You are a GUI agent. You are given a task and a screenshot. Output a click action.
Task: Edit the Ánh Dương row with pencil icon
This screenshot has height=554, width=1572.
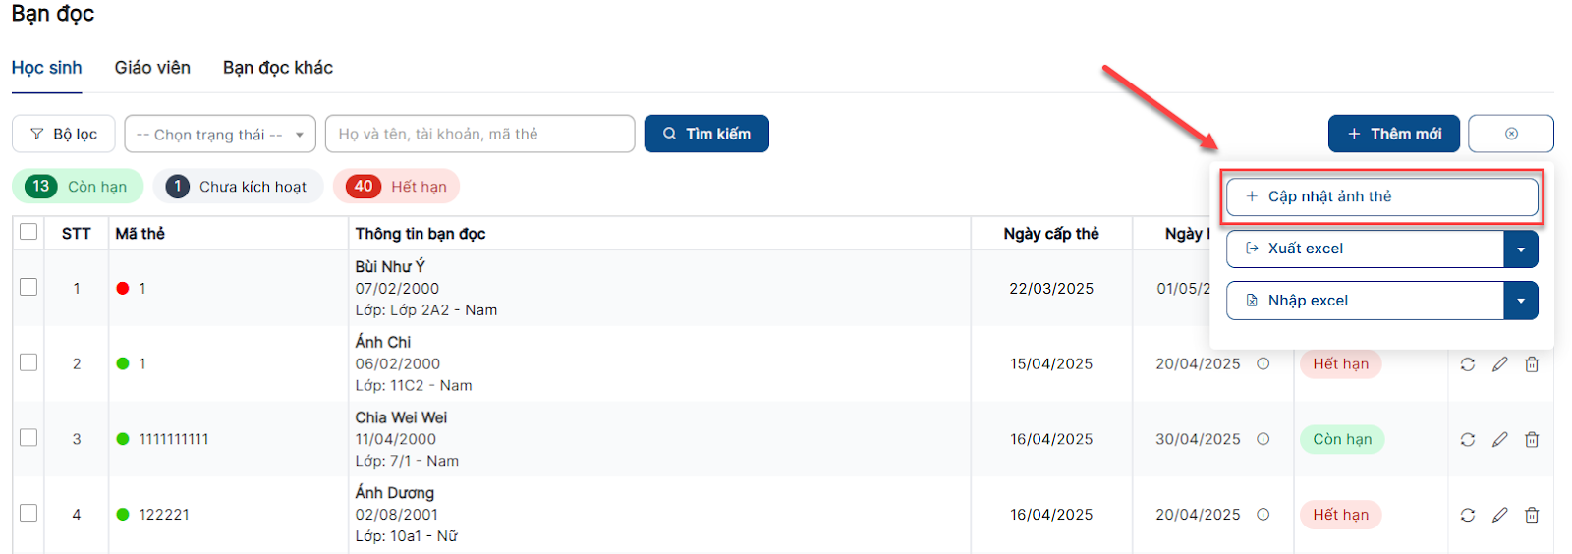tap(1499, 515)
